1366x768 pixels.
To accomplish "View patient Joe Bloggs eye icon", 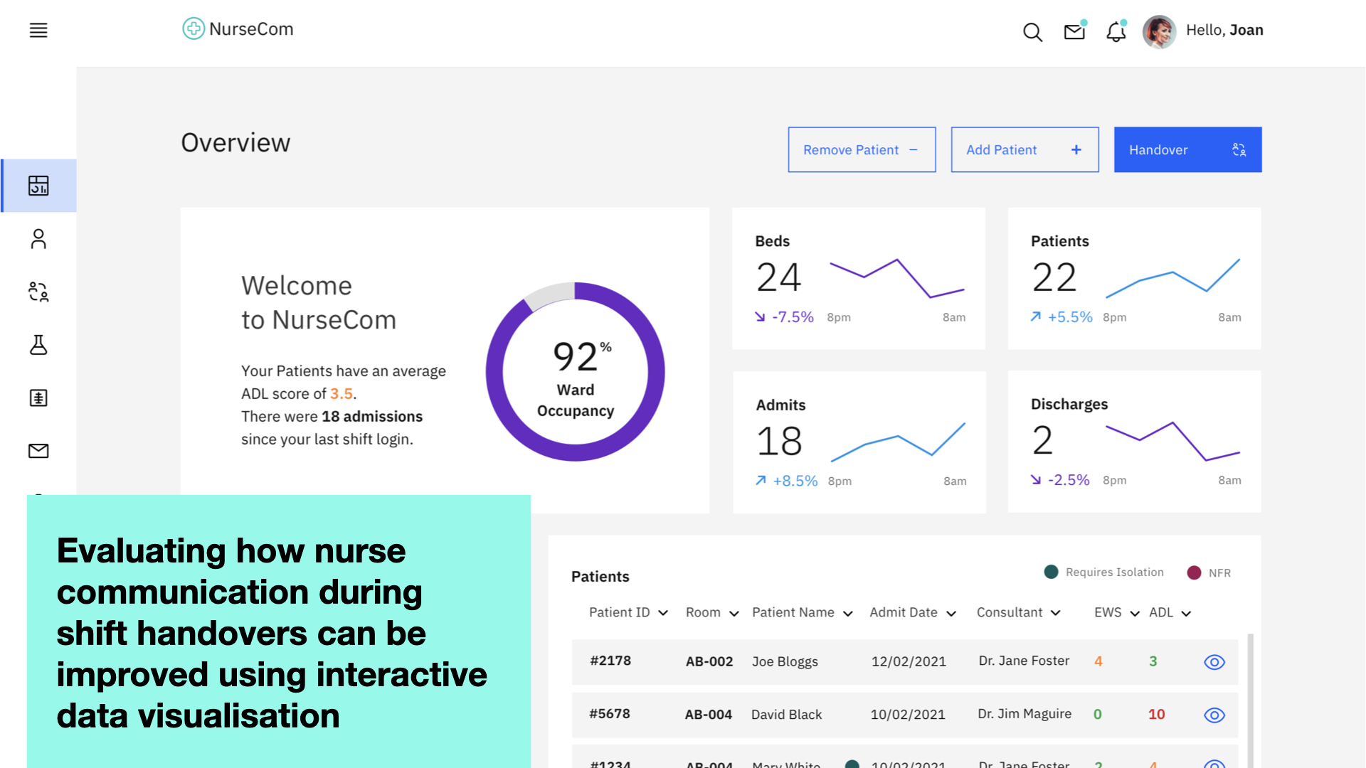I will coord(1214,662).
